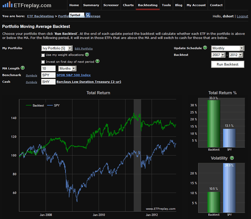Click the gray shaded region on chart
This screenshot has height=219, width=251.
[x=137, y=155]
